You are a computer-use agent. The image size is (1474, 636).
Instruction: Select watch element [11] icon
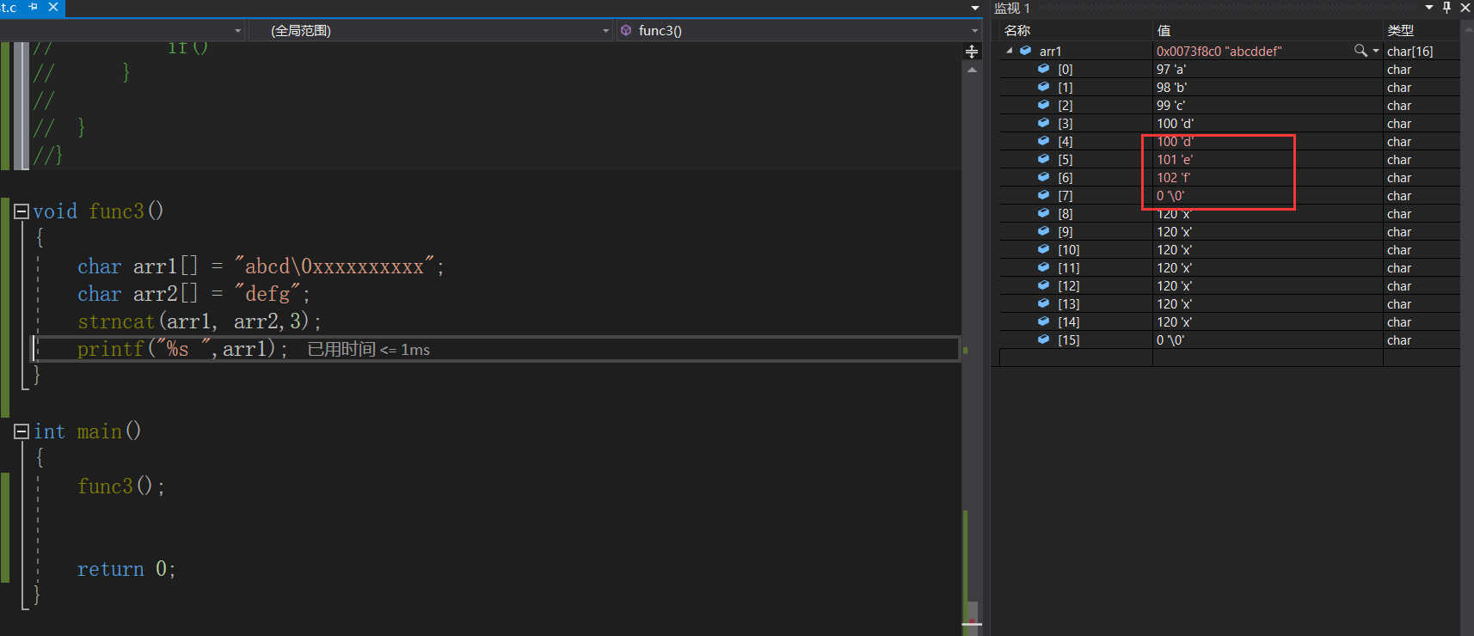(x=1043, y=267)
